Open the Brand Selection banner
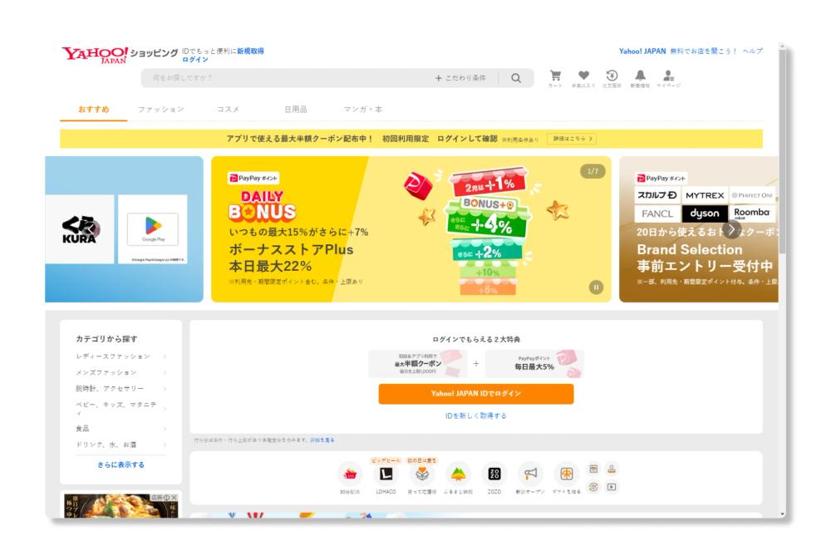 (699, 228)
